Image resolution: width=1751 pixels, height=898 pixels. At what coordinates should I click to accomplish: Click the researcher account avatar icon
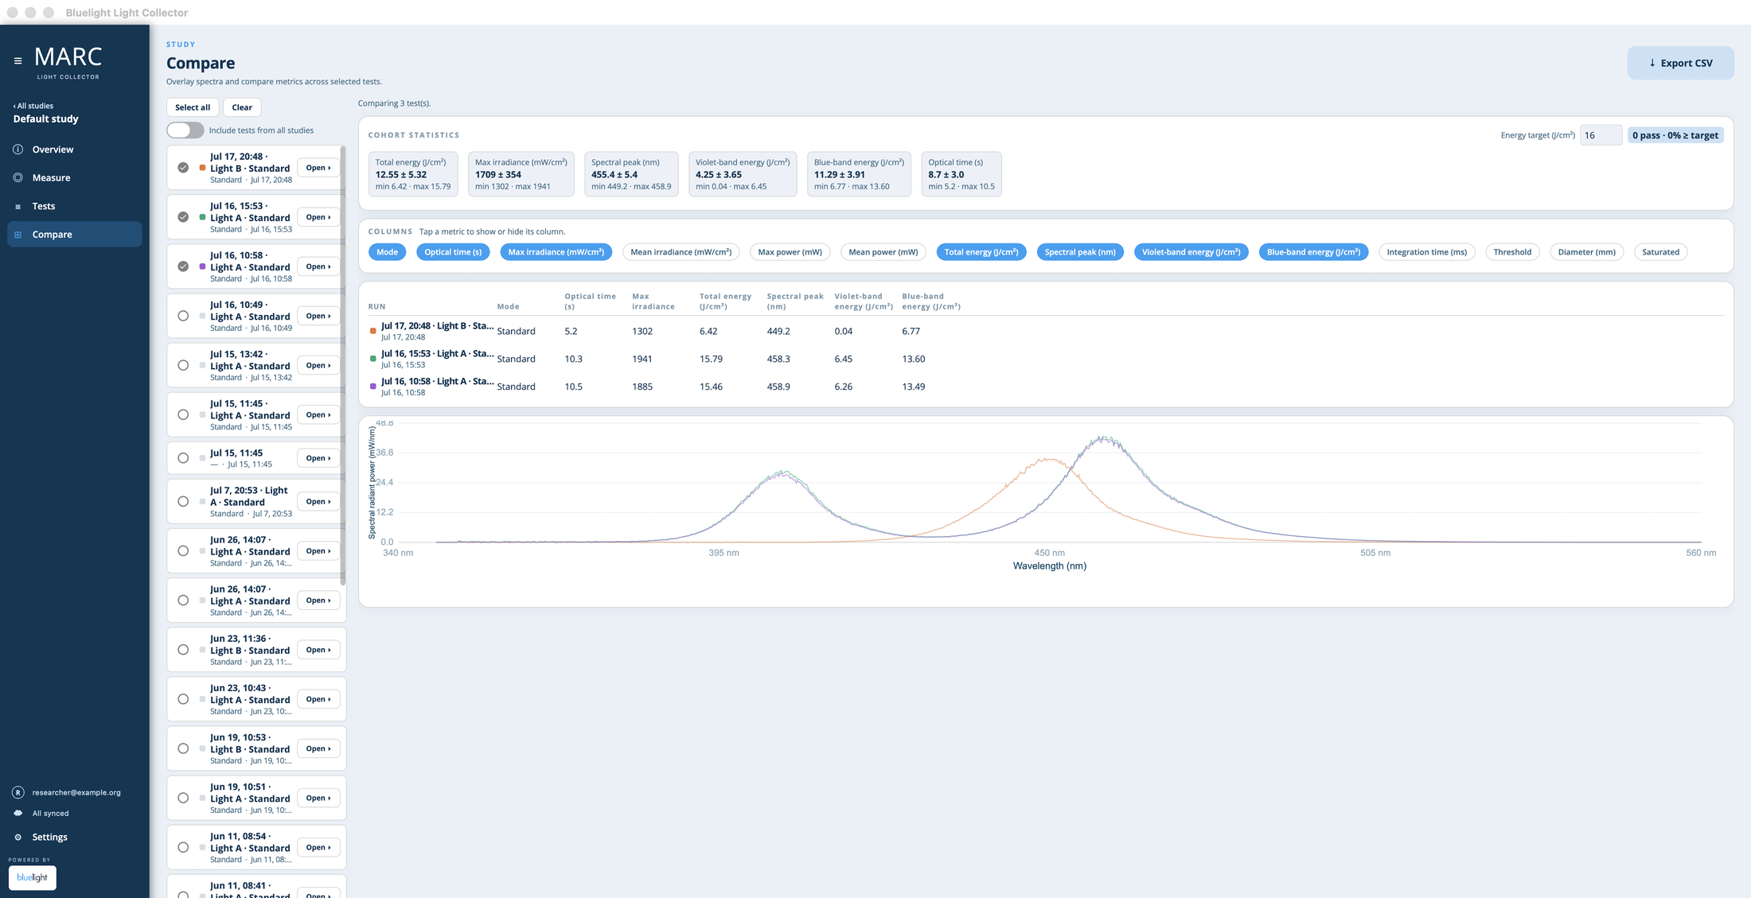[x=18, y=792]
